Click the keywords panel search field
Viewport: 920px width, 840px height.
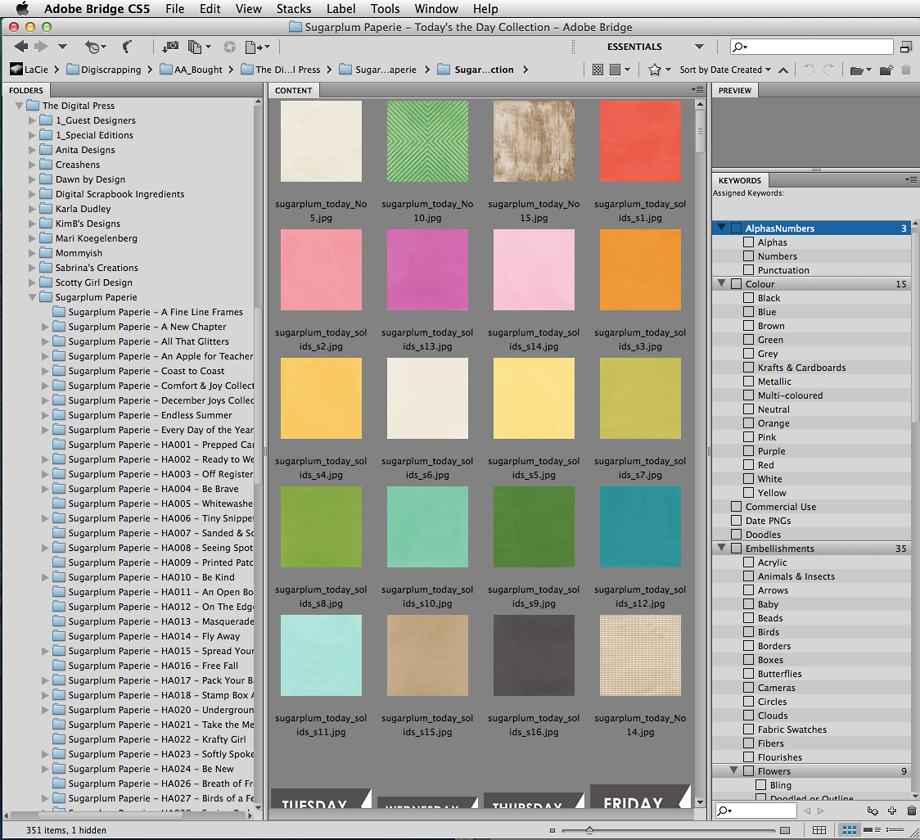click(x=756, y=811)
